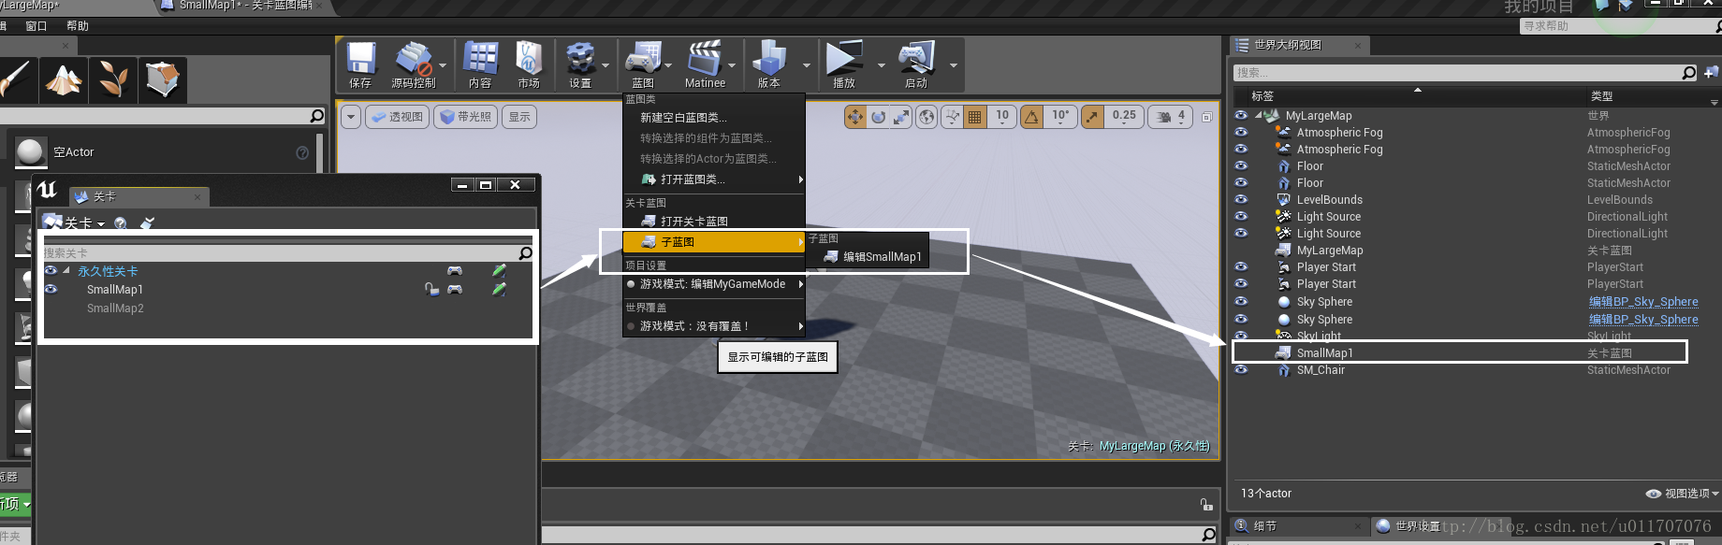Screen dimensions: 1722x545
Task: Open the 内容 content browser icon
Action: (x=480, y=59)
